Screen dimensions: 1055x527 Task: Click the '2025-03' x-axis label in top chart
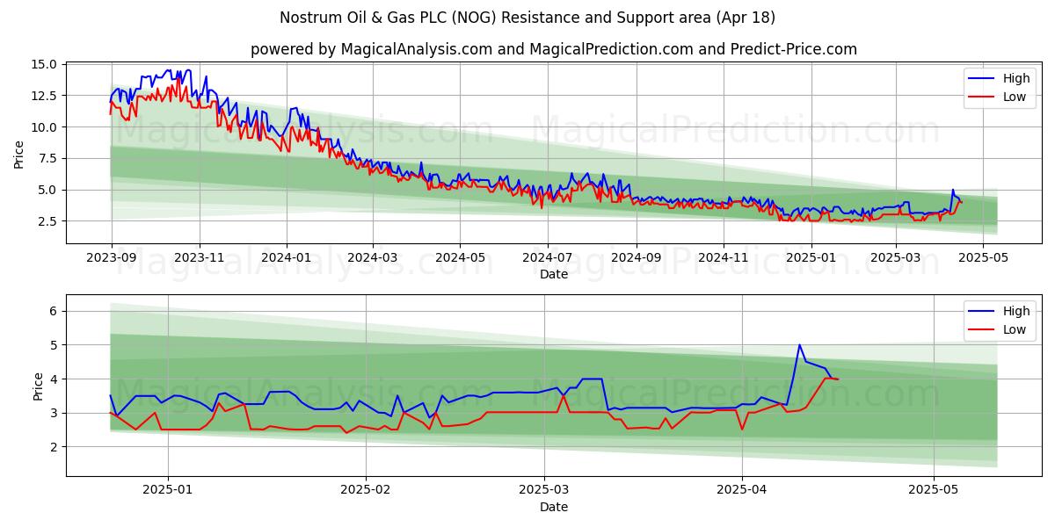click(x=896, y=257)
